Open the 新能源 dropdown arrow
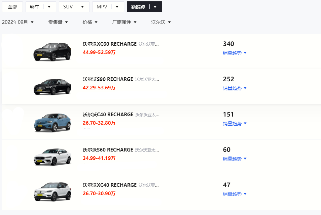This screenshot has height=215, width=321. coord(155,7)
